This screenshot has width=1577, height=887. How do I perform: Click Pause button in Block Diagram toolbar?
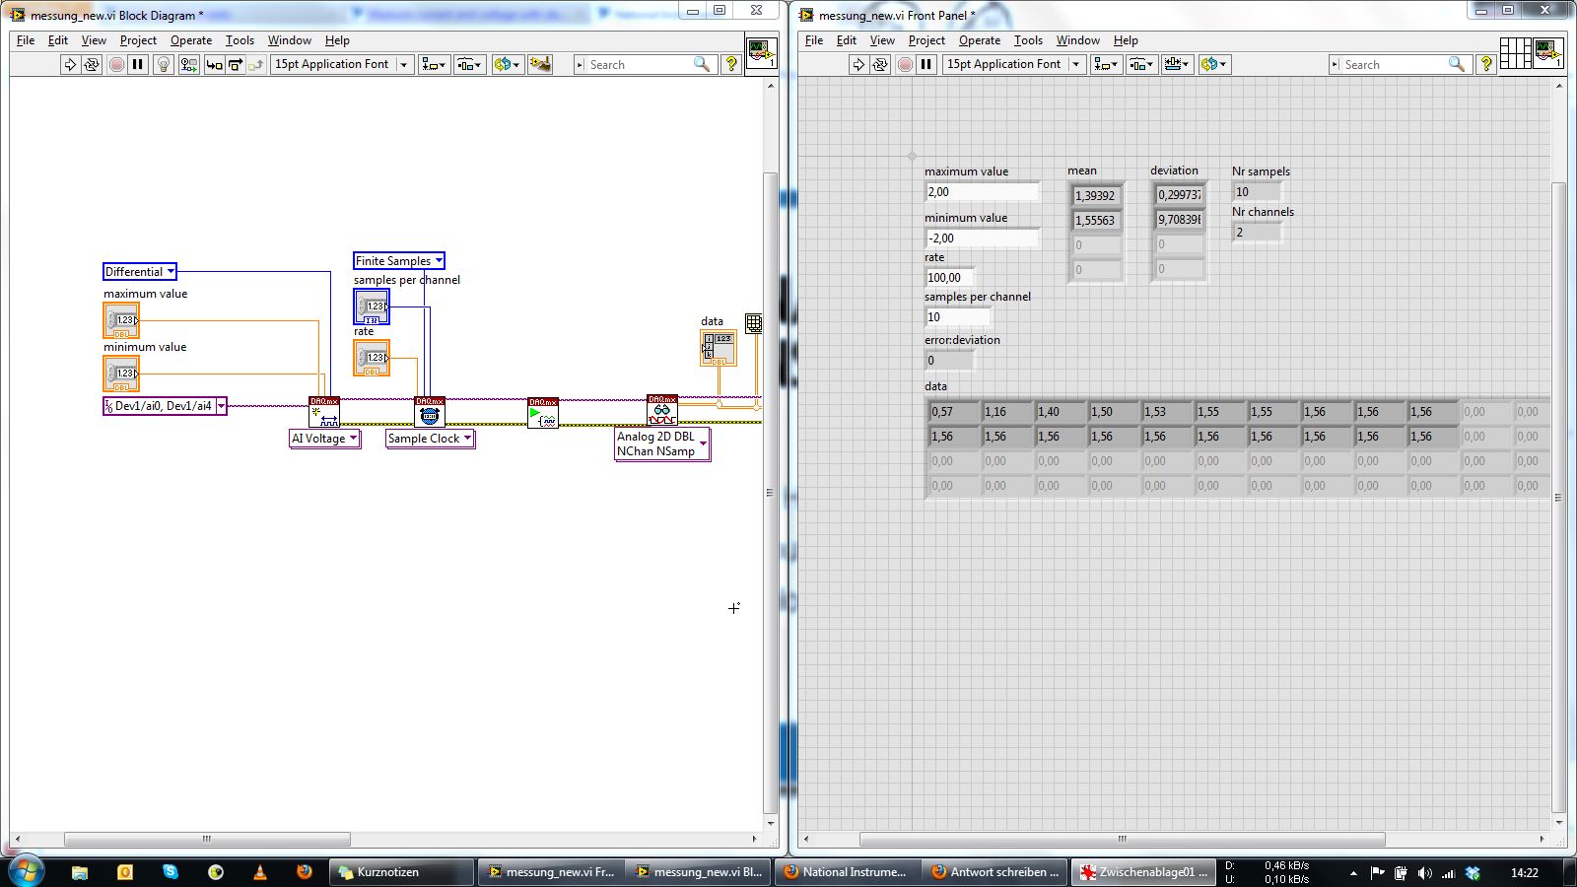(x=138, y=64)
